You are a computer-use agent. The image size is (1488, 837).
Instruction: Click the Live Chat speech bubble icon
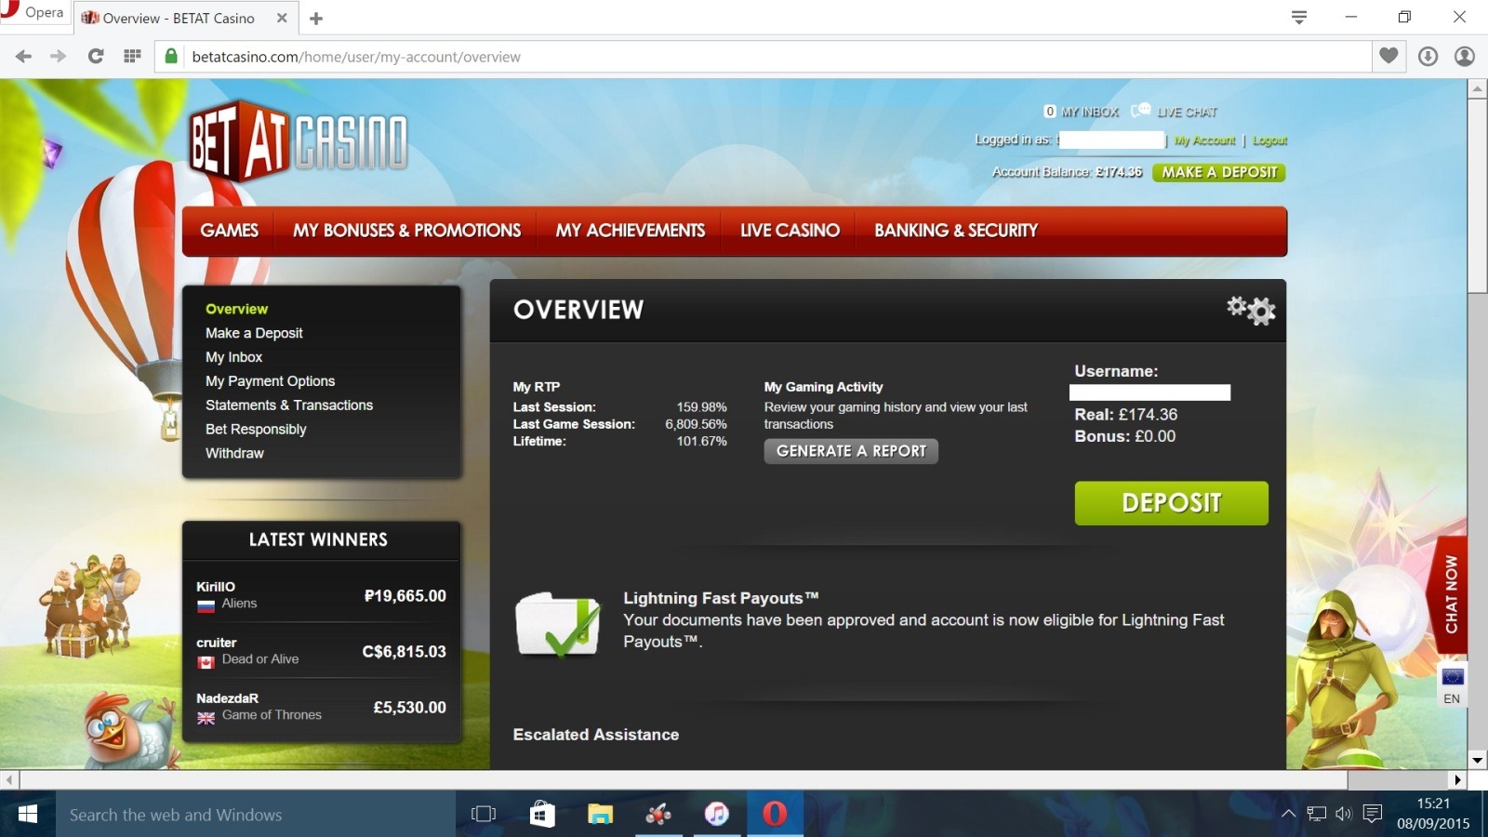(x=1141, y=111)
